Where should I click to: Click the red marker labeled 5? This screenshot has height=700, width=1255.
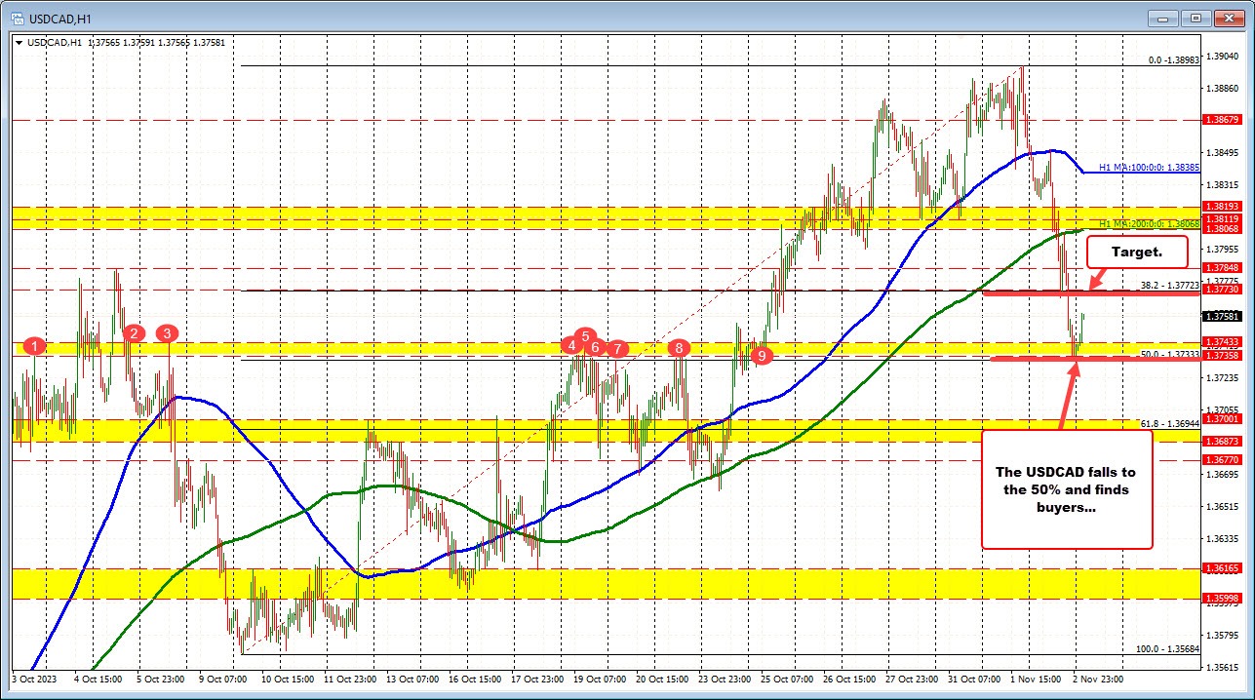(x=584, y=336)
